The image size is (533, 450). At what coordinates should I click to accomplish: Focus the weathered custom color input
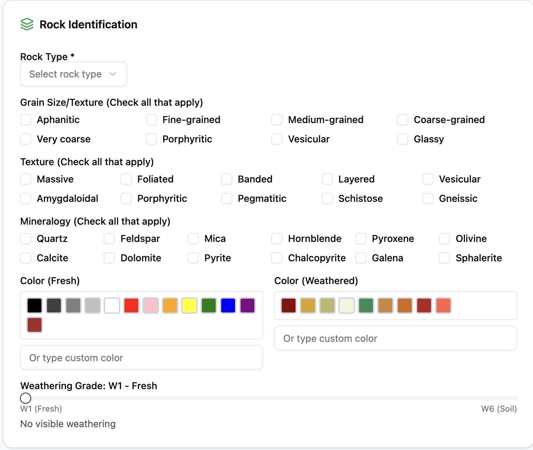click(395, 338)
